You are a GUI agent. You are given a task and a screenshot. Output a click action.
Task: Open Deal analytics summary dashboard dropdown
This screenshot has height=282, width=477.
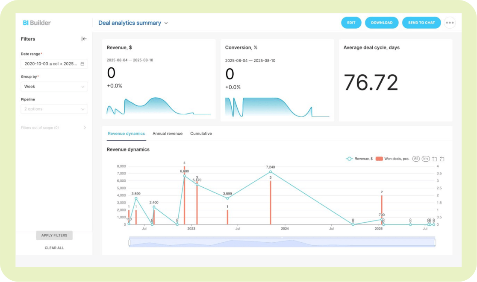point(133,23)
